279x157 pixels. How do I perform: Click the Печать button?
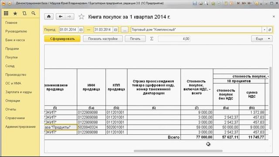(x=135, y=39)
